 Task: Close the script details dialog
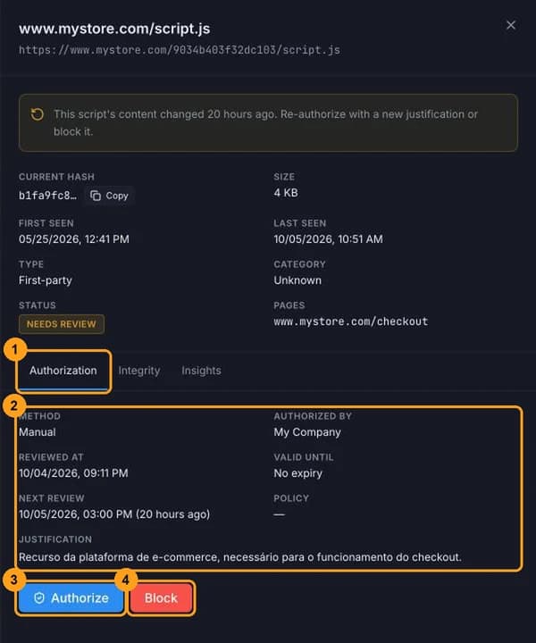pyautogui.click(x=511, y=25)
